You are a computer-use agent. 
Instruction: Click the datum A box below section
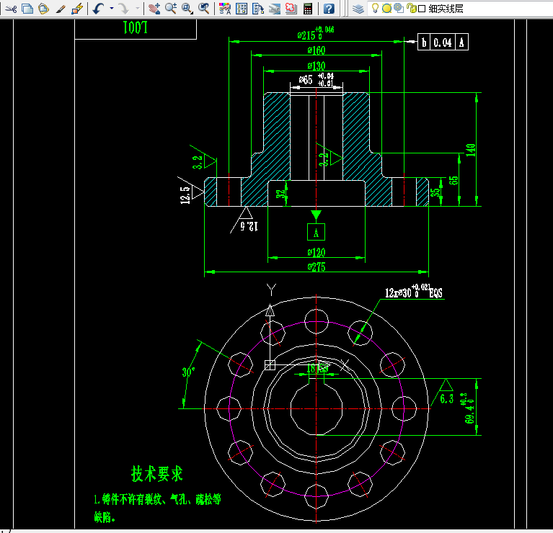coord(316,232)
